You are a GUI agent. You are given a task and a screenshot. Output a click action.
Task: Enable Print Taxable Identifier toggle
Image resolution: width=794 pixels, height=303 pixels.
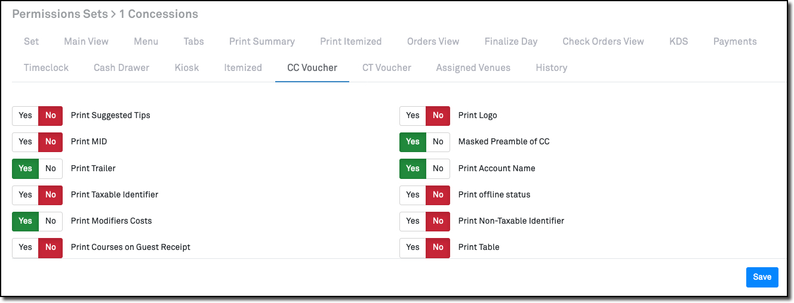tap(25, 194)
